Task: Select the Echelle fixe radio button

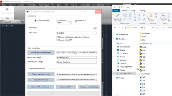Action: [x=58, y=21]
